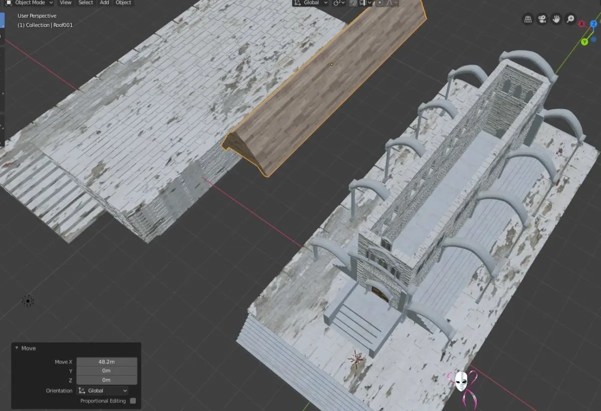
Task: Toggle proportional editing in header
Action: click(379, 3)
